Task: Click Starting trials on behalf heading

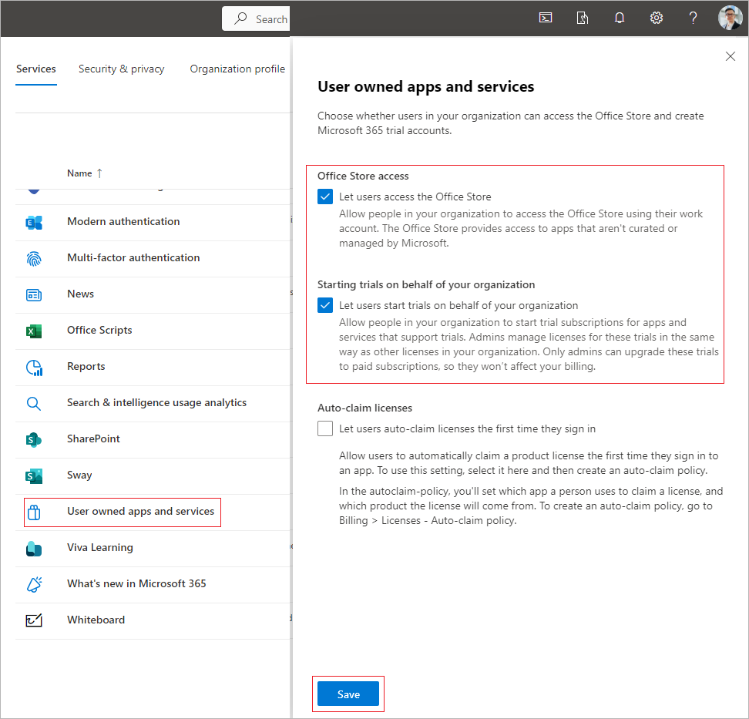Action: click(426, 284)
